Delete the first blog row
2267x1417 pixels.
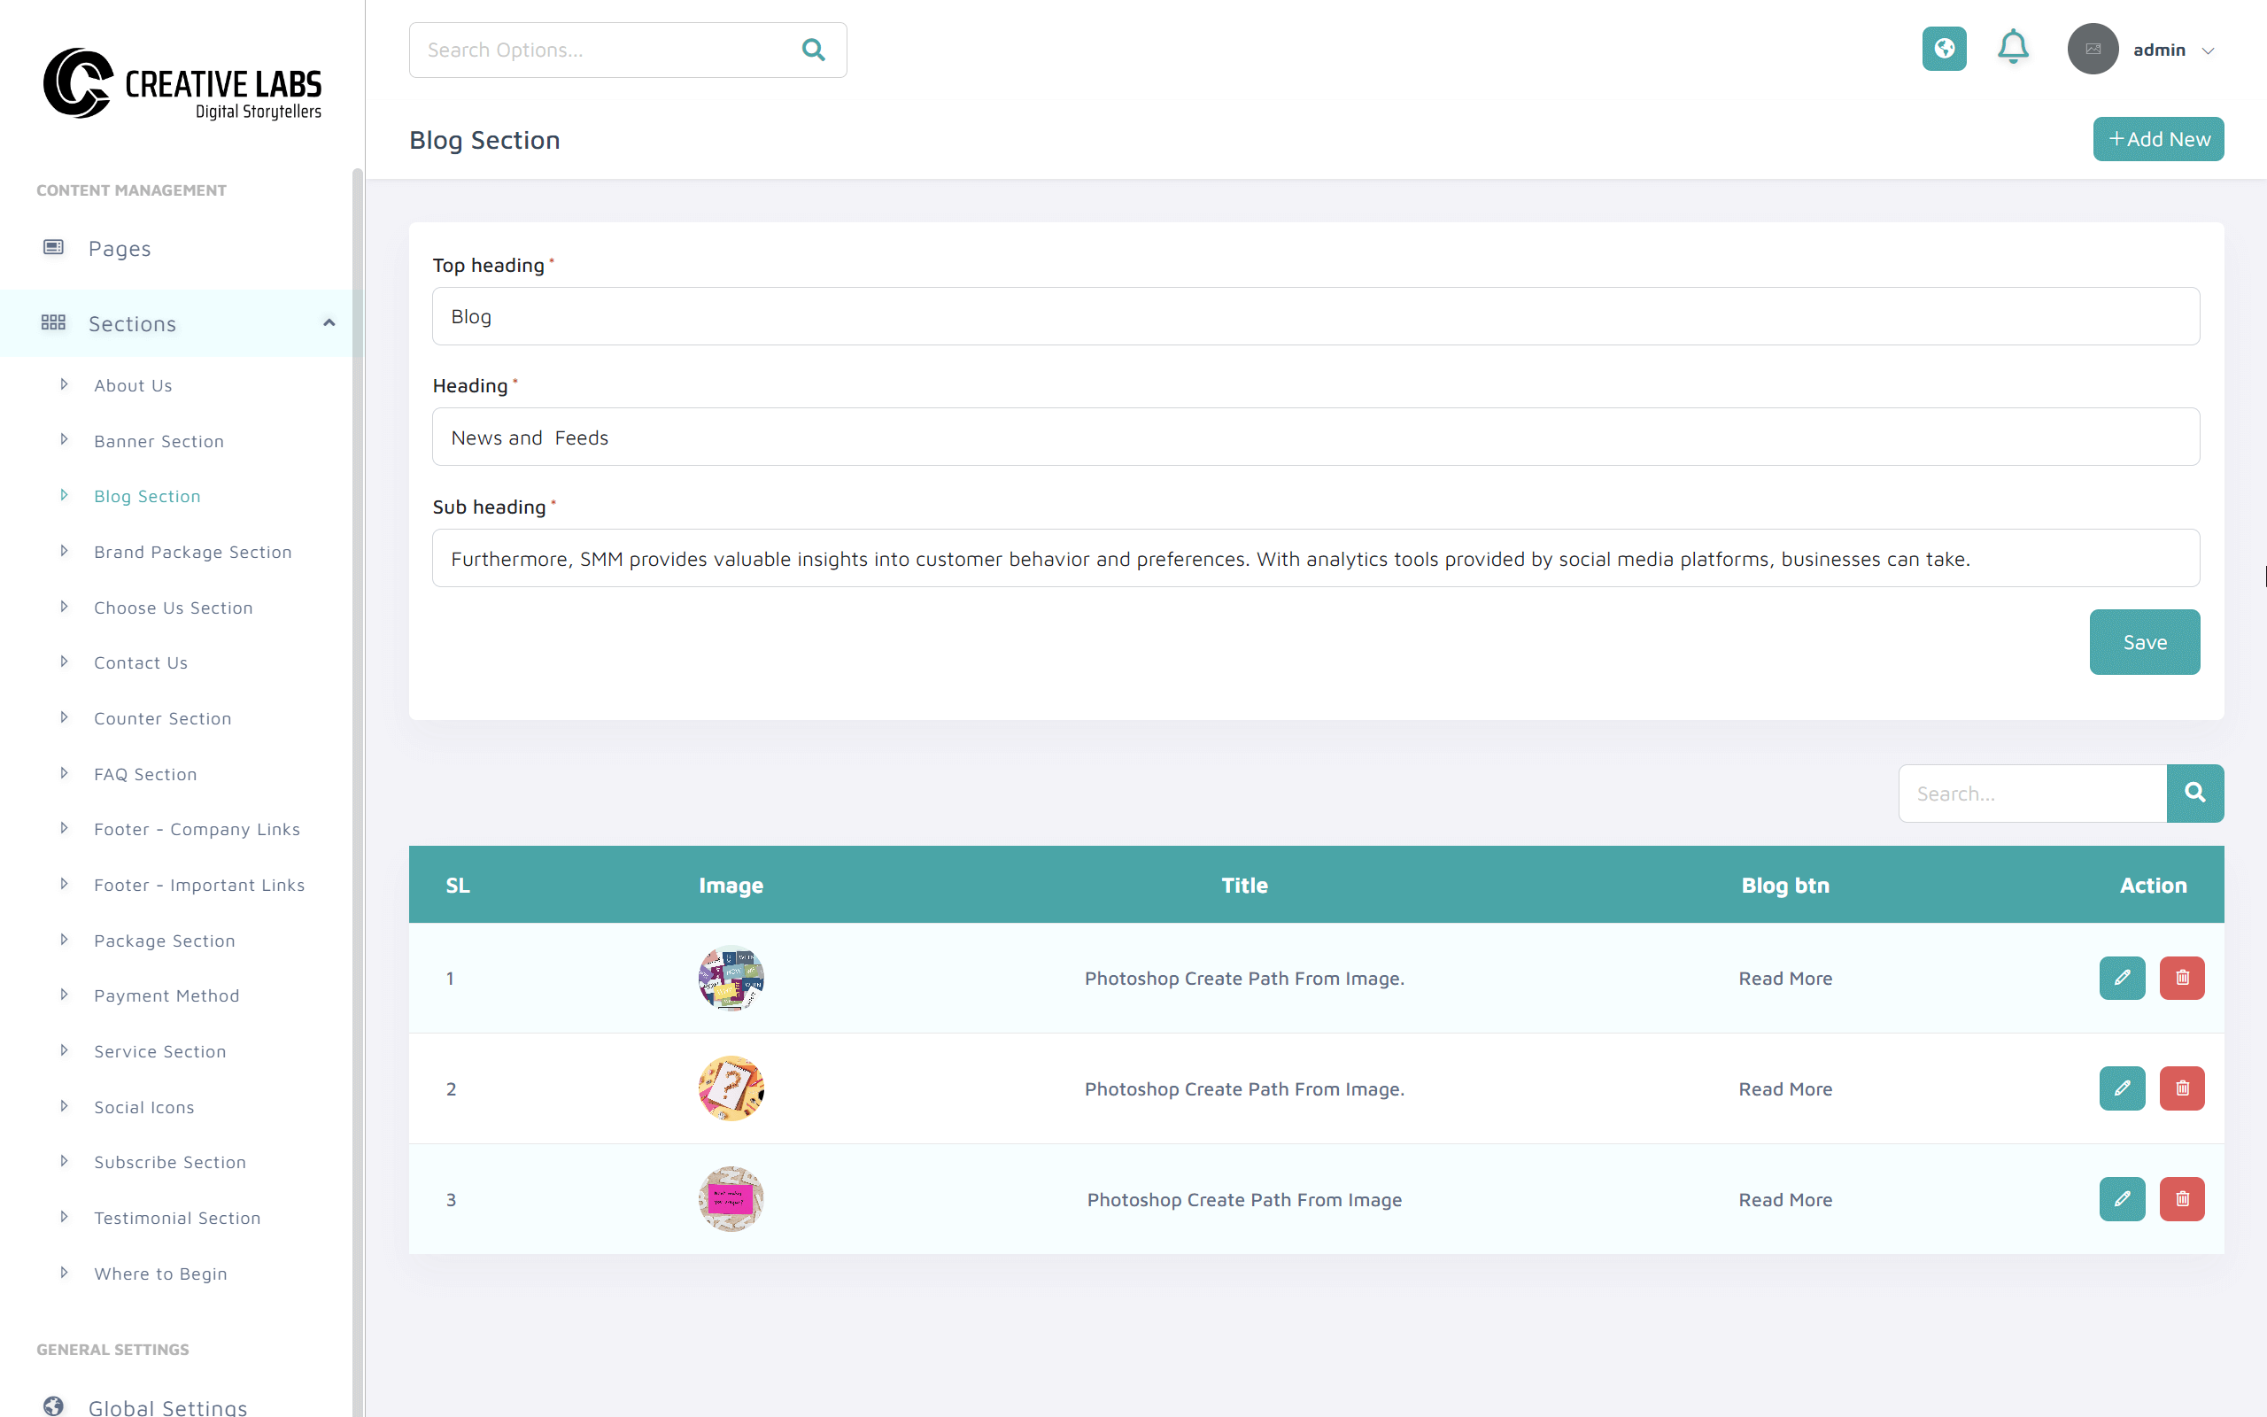tap(2182, 978)
